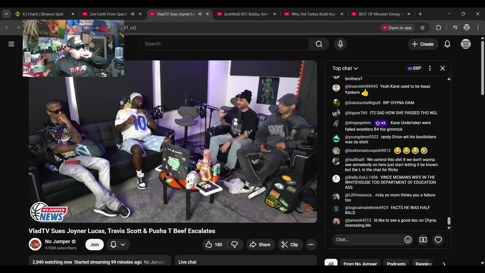
Task: Switch to 6 | Charts | Binance Spot tab
Action: tap(43, 14)
